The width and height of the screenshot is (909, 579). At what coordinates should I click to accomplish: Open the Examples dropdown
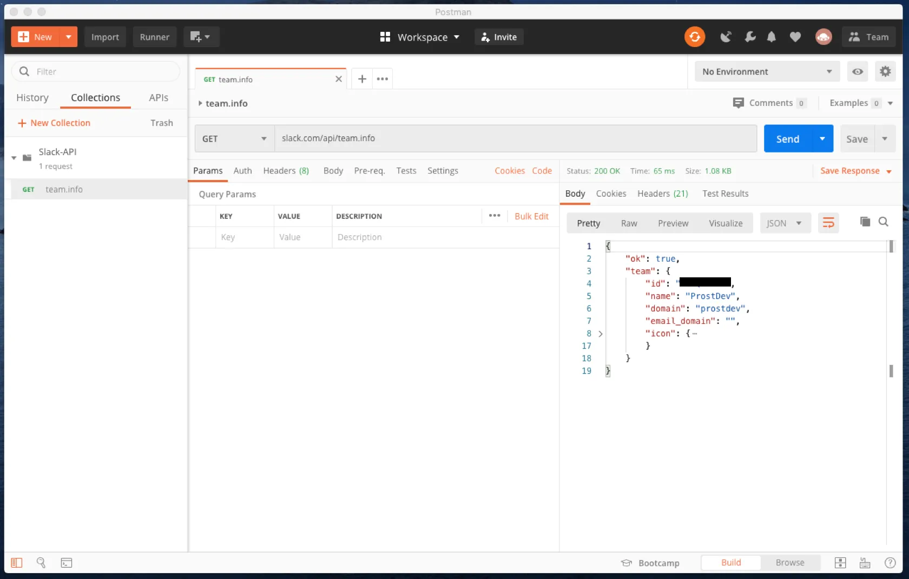890,103
